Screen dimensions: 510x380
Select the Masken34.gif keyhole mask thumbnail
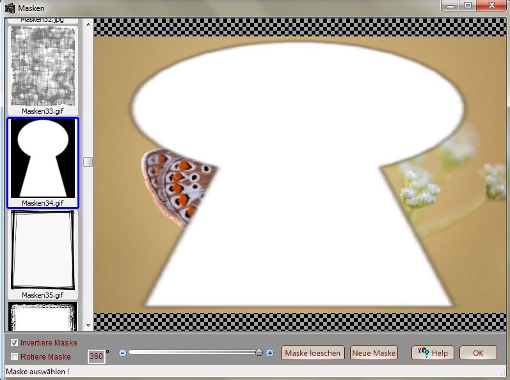42,158
